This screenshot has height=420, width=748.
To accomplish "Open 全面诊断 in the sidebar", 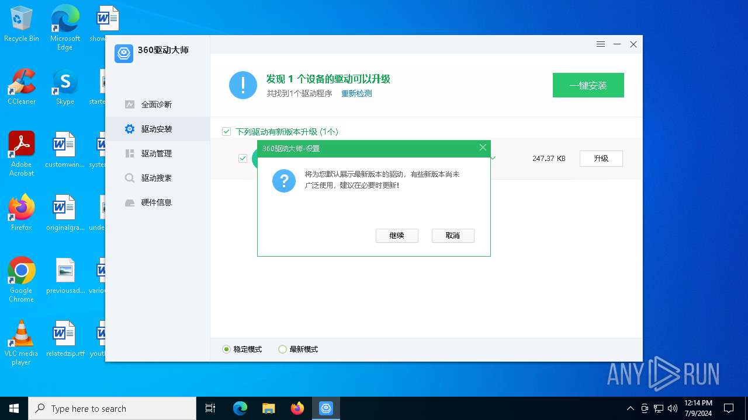I will tap(157, 104).
